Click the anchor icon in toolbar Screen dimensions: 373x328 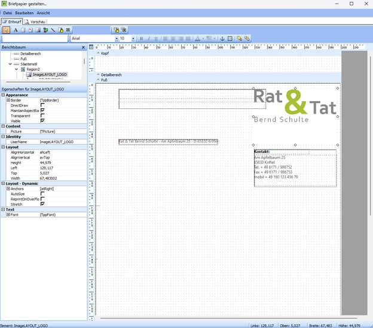coord(222,38)
